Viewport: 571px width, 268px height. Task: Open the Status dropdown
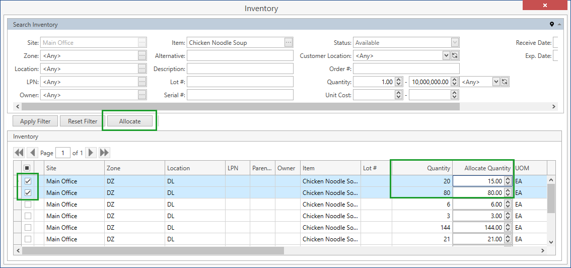455,43
